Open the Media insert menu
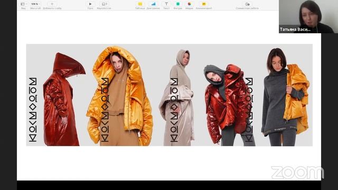The height and width of the screenshot is (190, 338). click(189, 4)
